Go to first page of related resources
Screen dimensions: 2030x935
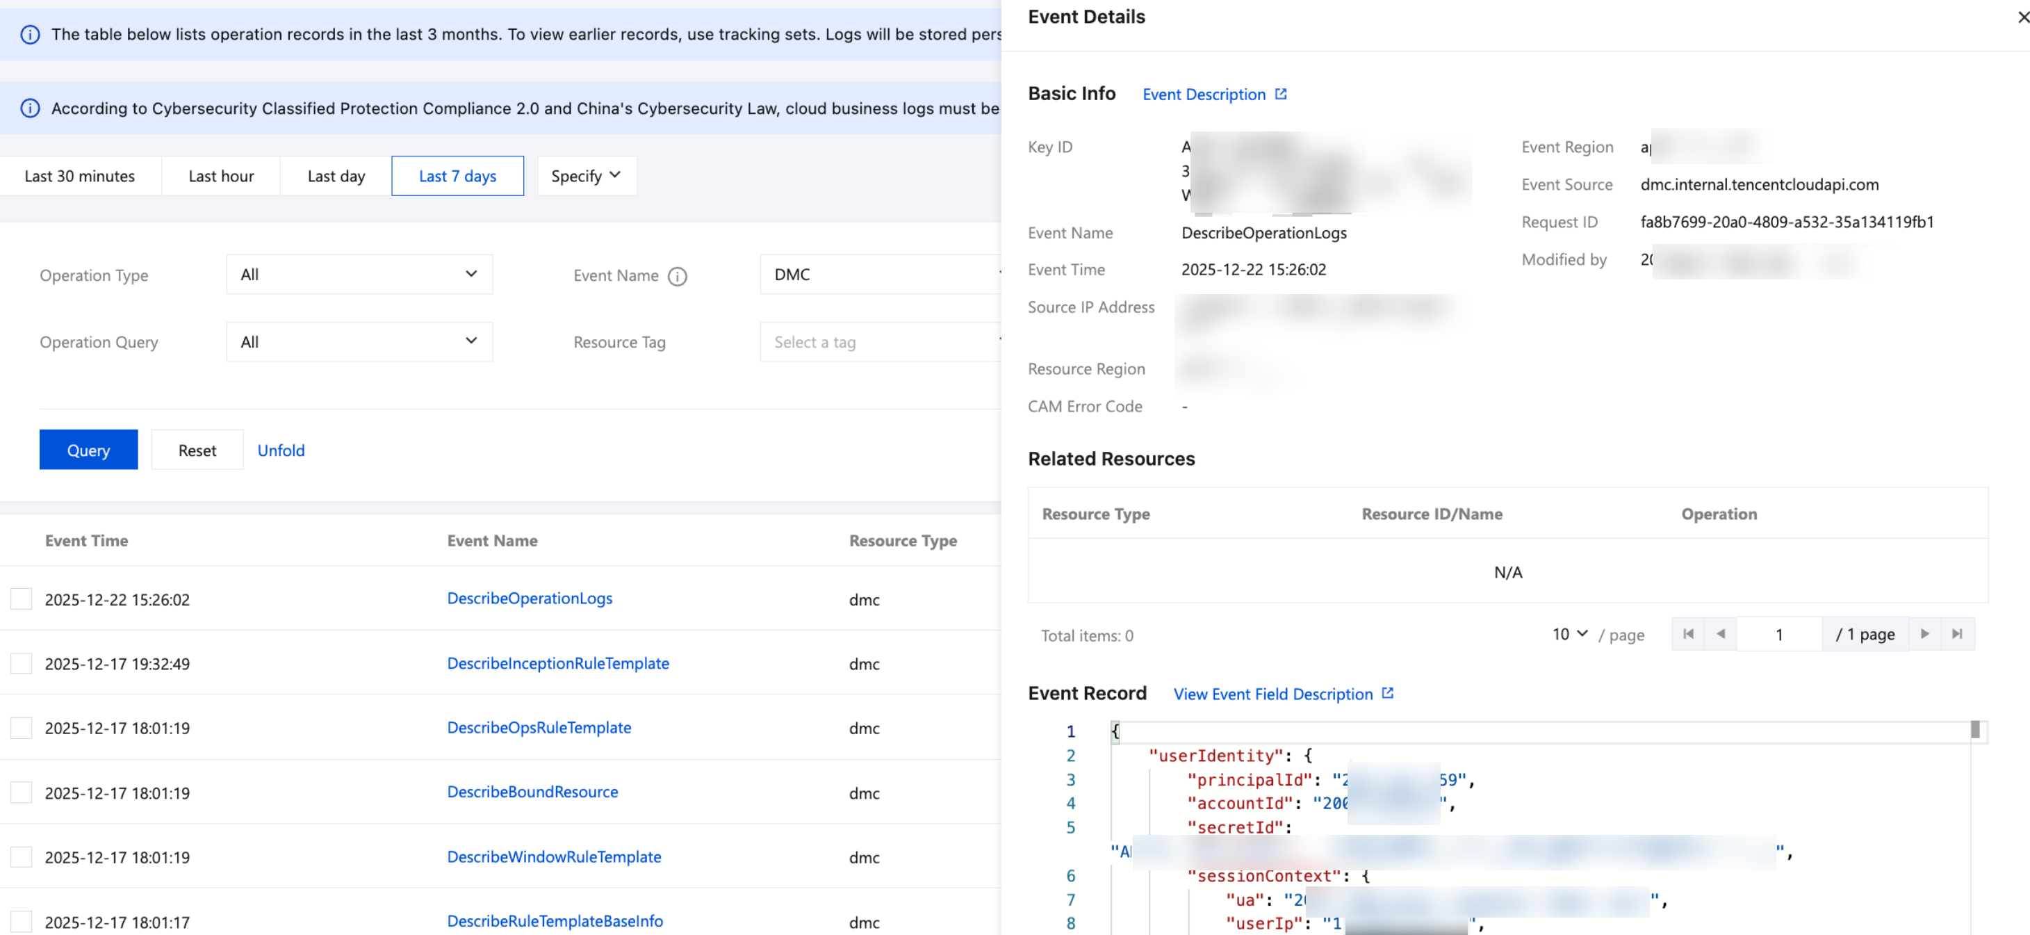click(1688, 634)
